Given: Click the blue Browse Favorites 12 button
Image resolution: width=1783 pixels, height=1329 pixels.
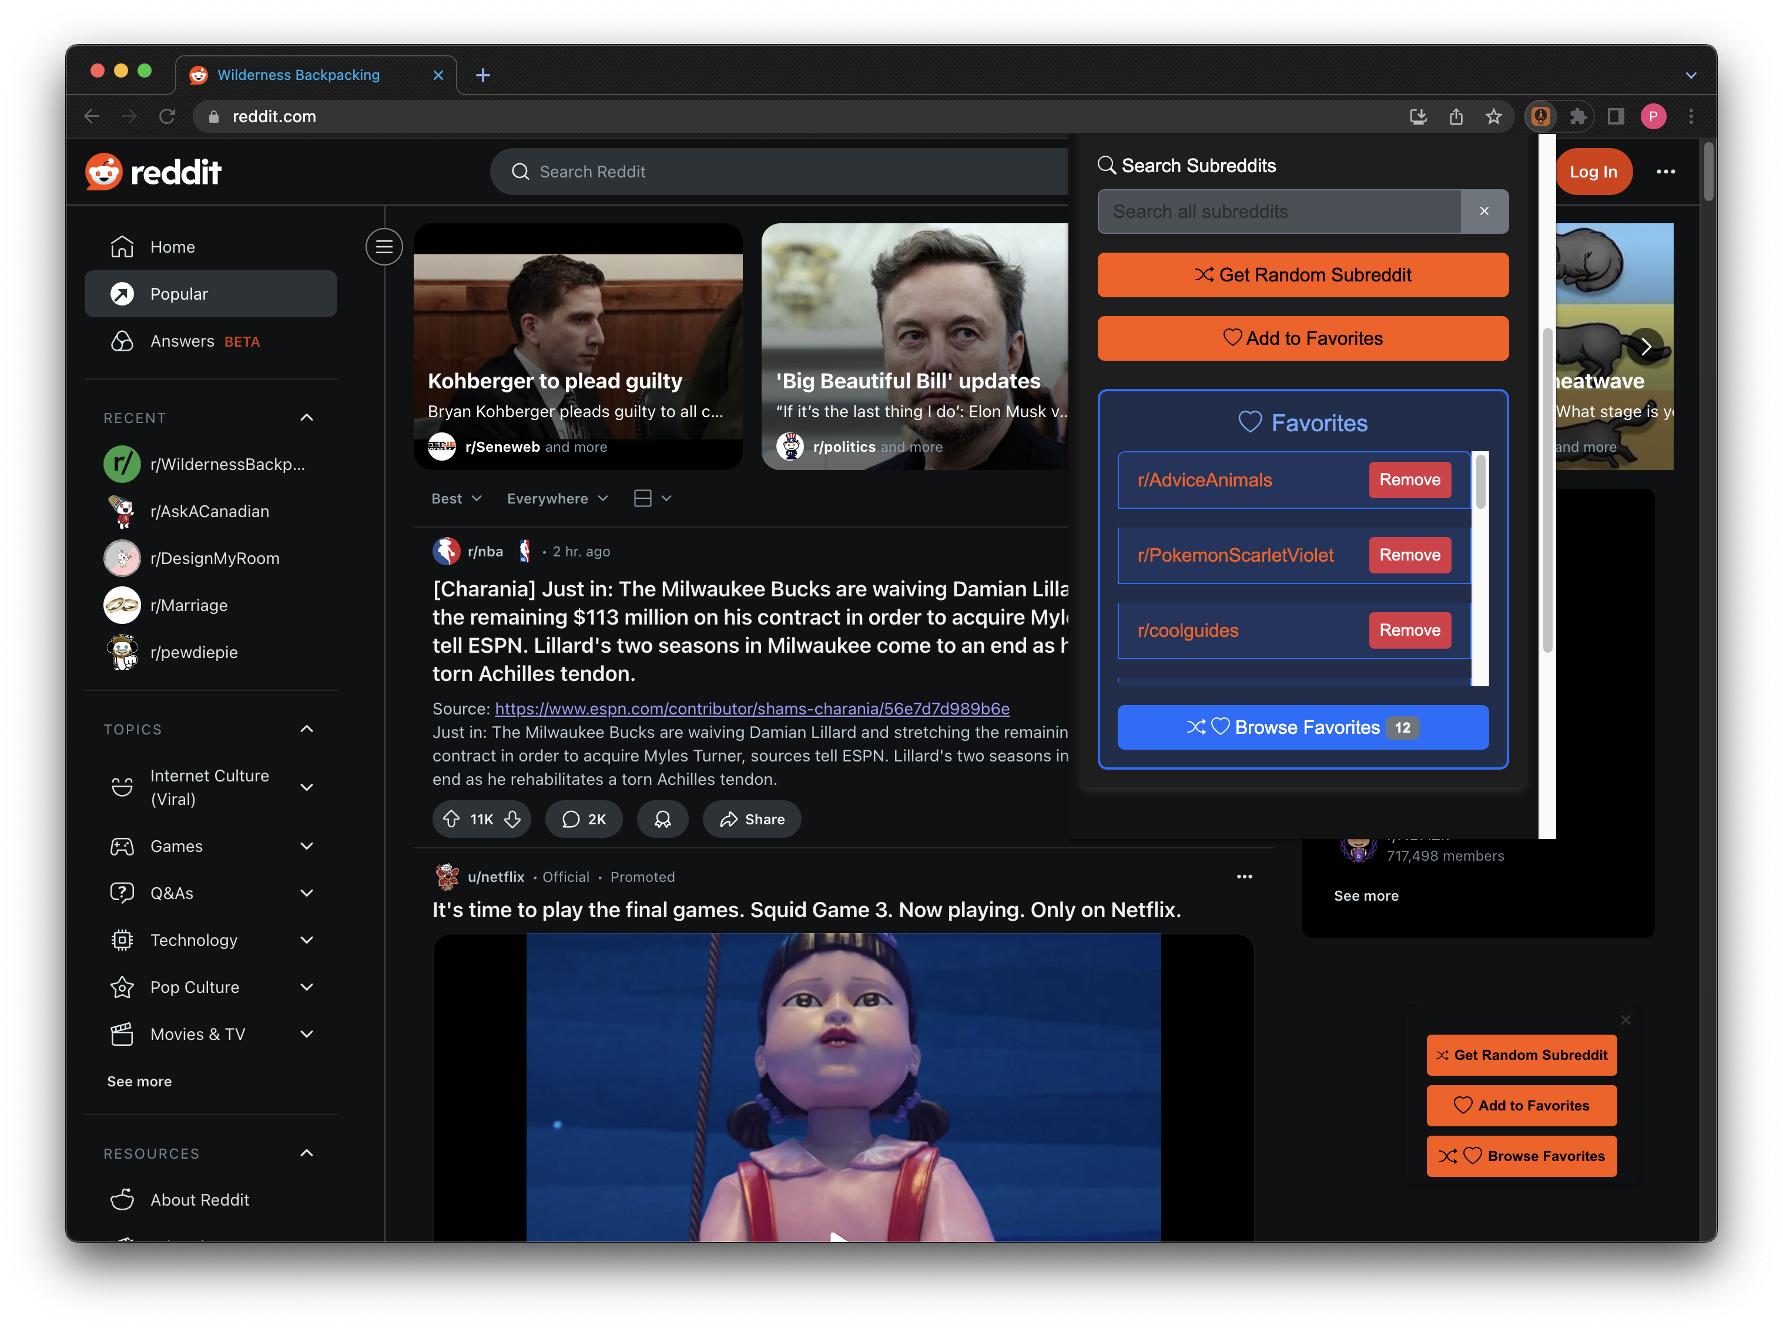Looking at the screenshot, I should pyautogui.click(x=1303, y=727).
